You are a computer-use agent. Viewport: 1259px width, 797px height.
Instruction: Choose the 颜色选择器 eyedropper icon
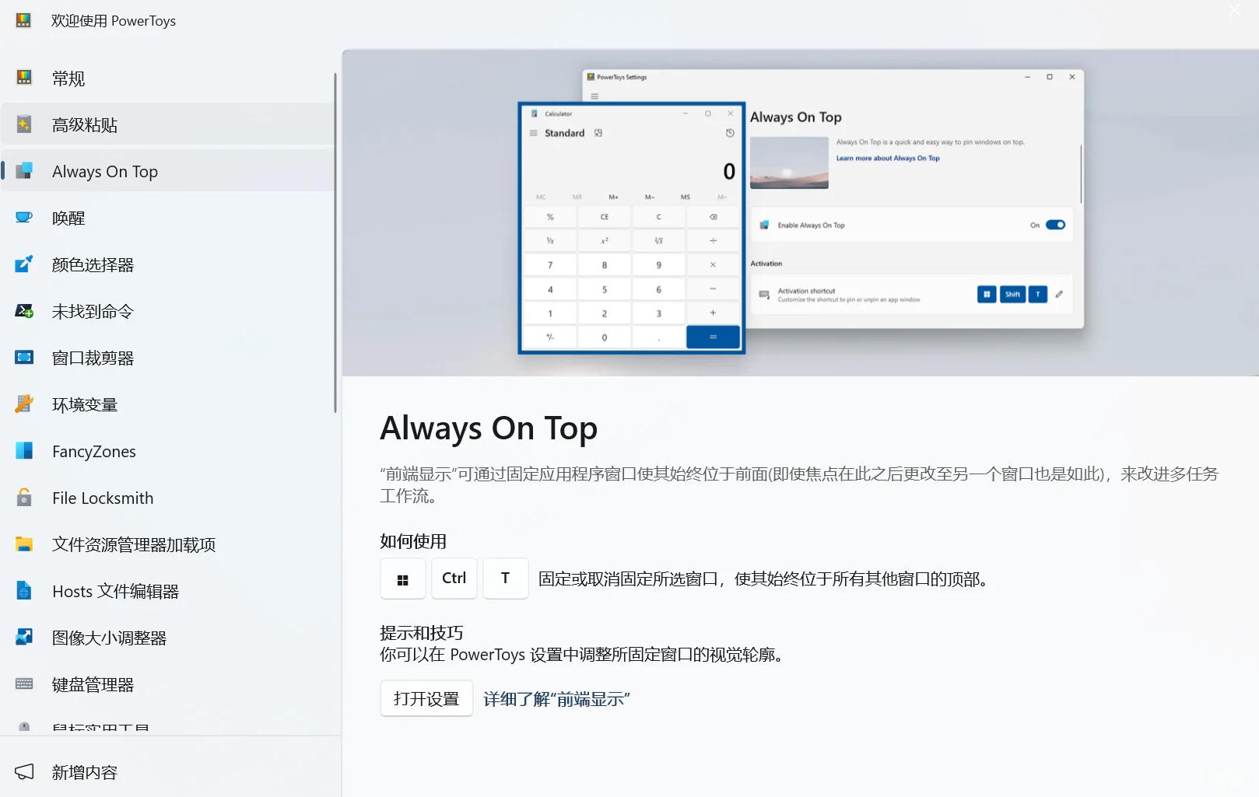tap(24, 264)
